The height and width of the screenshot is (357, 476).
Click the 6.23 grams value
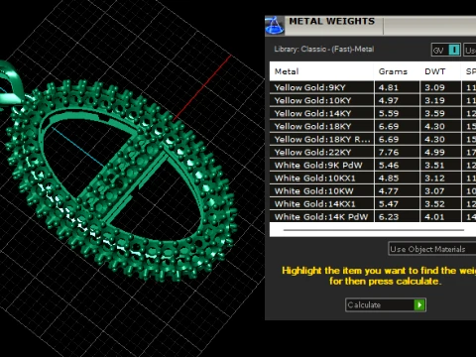pos(389,216)
